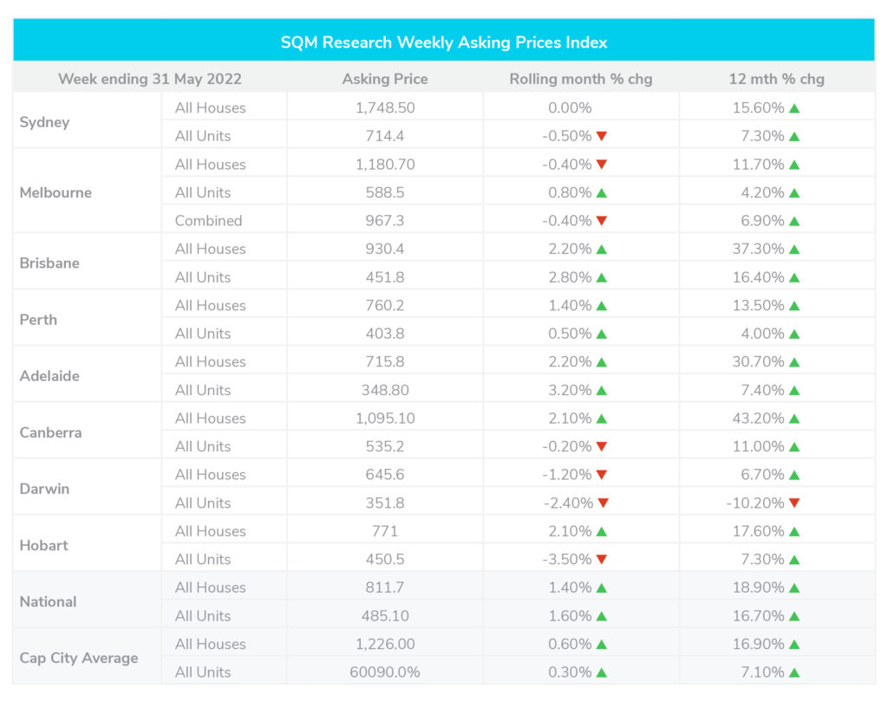This screenshot has height=701, width=888.
Task: Click the red down arrow beside Darwin All Houses -1.20%
Action: point(602,474)
